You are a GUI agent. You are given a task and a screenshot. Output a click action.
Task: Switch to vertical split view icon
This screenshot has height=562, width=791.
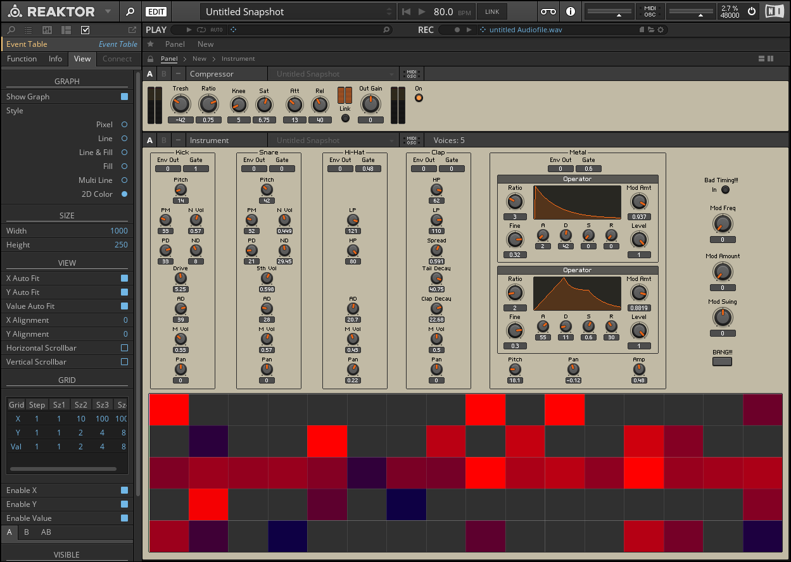(770, 59)
